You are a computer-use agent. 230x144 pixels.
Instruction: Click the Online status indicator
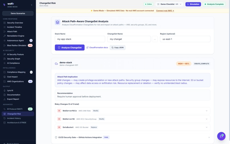(148, 4)
